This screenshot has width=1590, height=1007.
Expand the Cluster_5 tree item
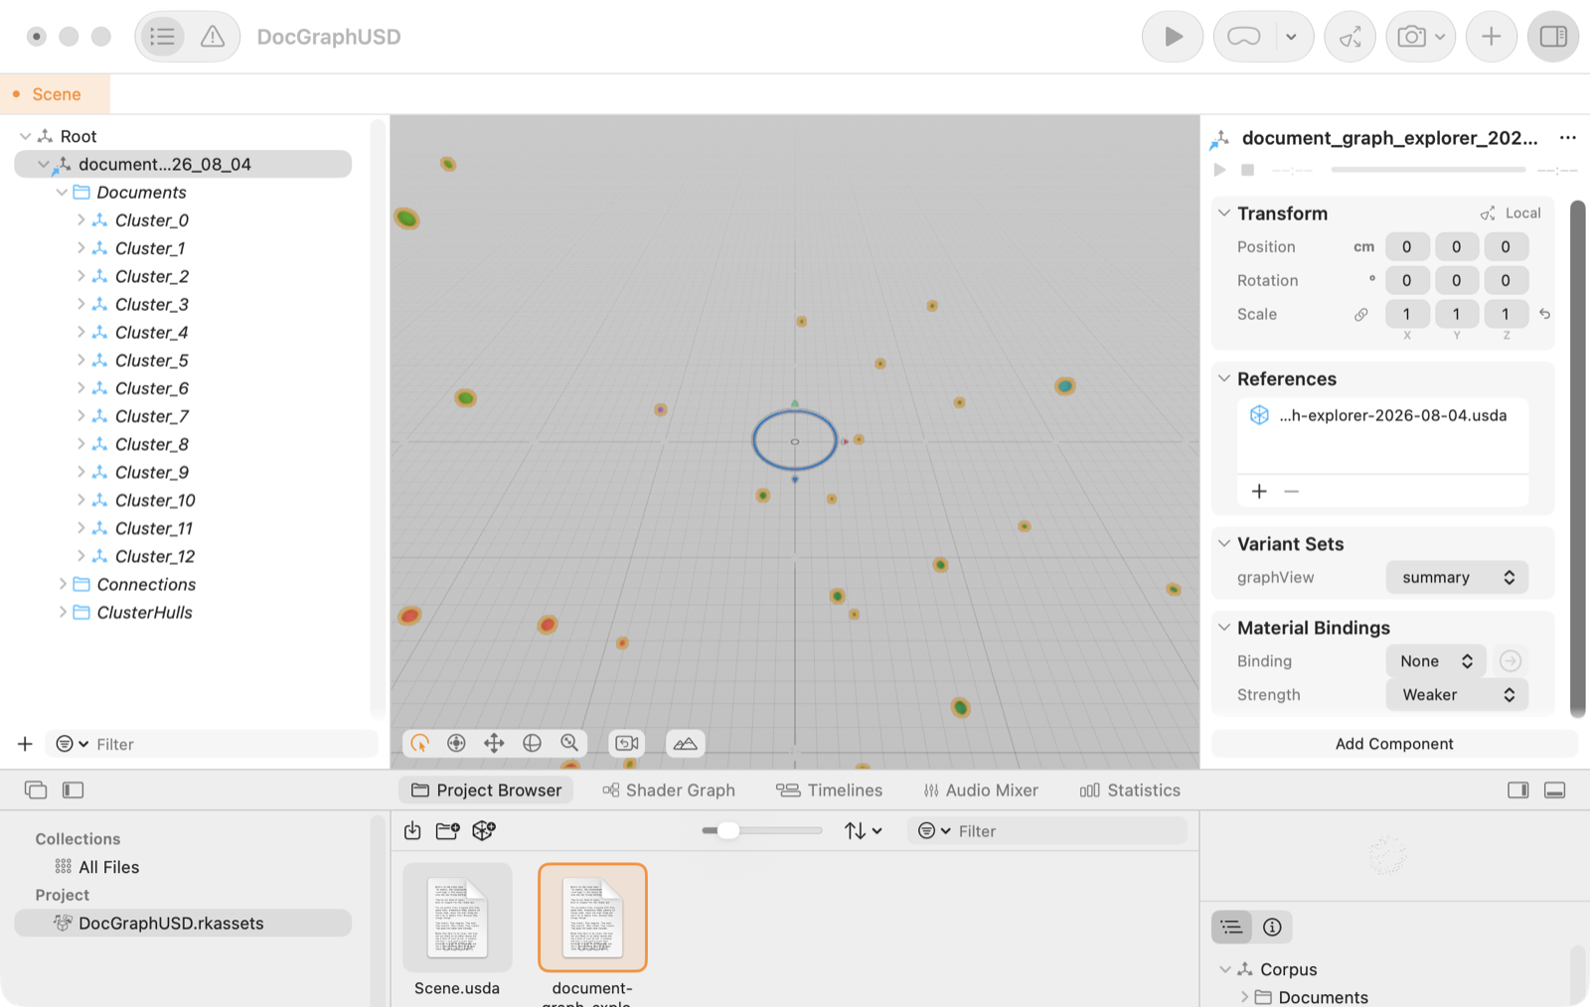click(81, 360)
